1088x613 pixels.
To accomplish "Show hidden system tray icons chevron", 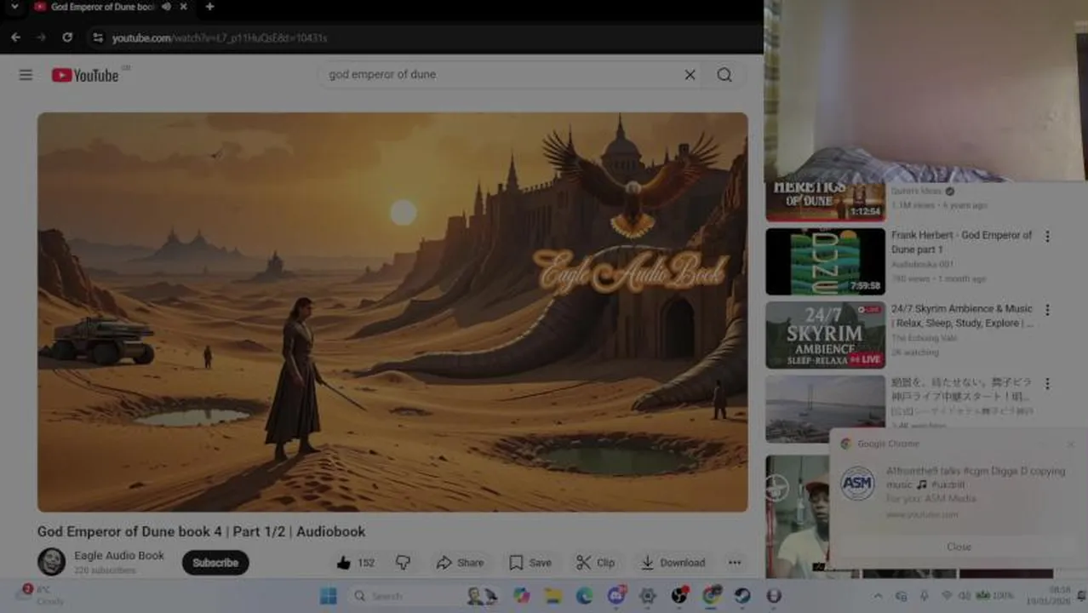I will 878,596.
